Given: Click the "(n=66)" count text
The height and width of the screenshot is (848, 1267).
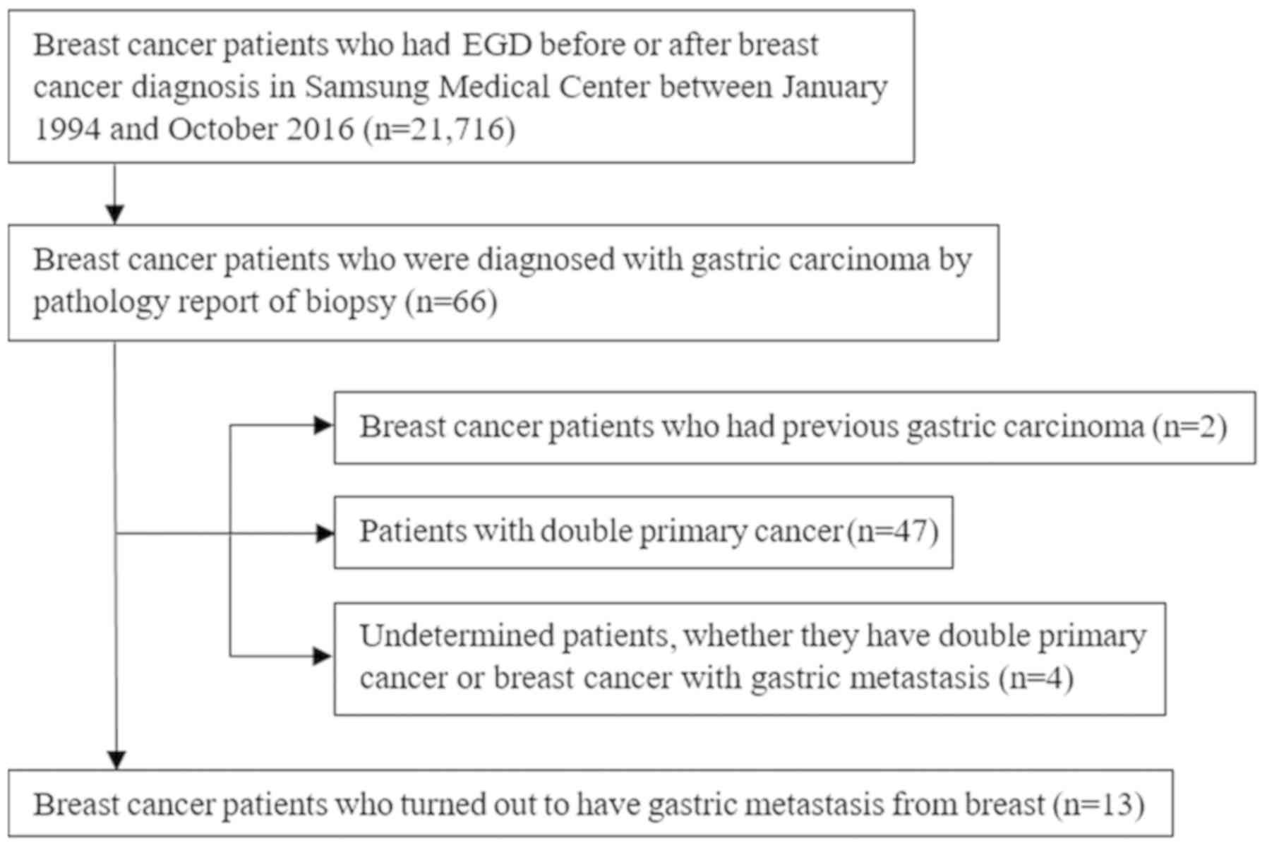Looking at the screenshot, I should (452, 302).
